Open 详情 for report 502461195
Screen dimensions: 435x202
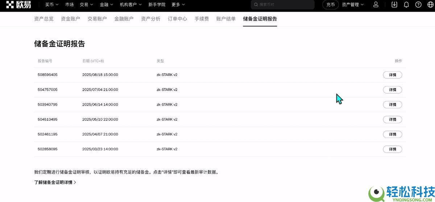point(393,134)
